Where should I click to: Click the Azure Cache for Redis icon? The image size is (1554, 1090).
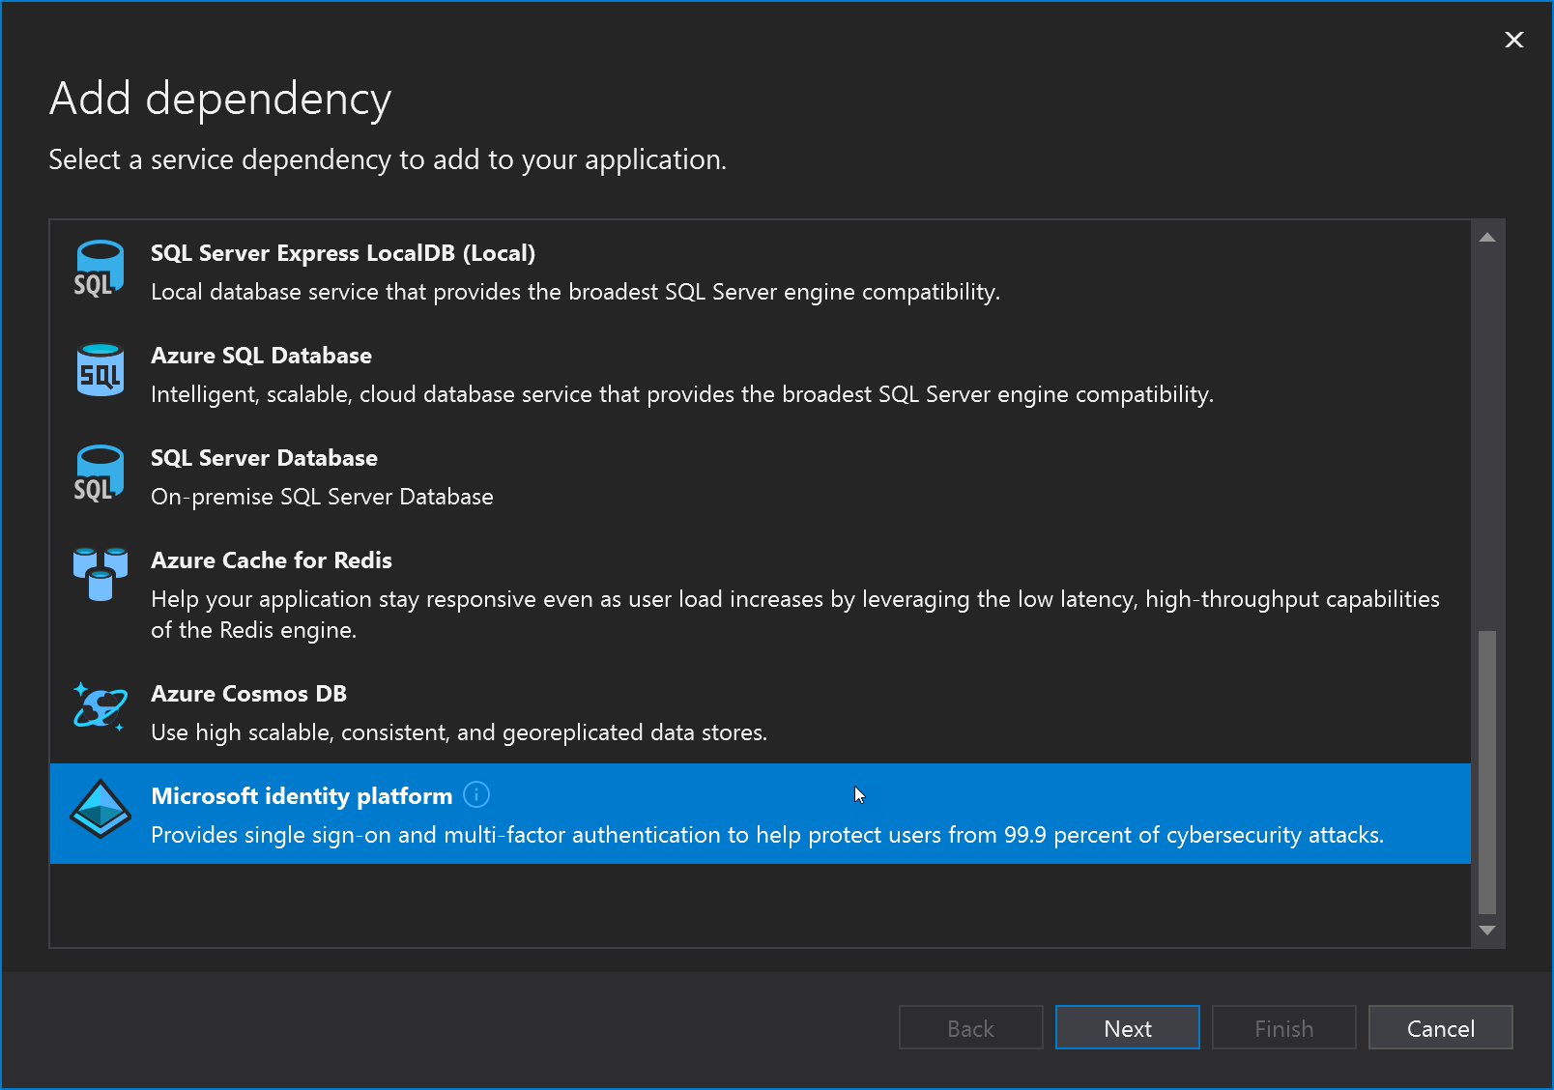[x=100, y=574]
